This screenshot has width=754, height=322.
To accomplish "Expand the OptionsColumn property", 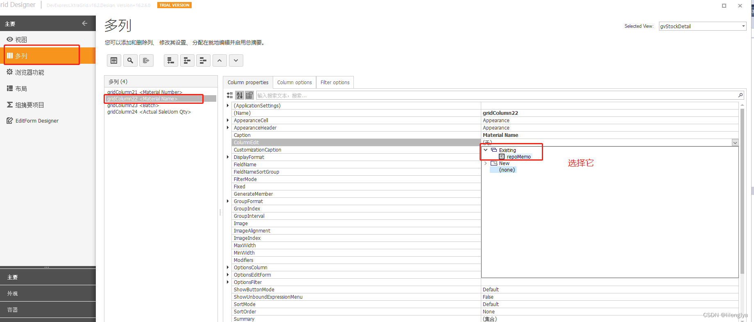I will point(228,267).
